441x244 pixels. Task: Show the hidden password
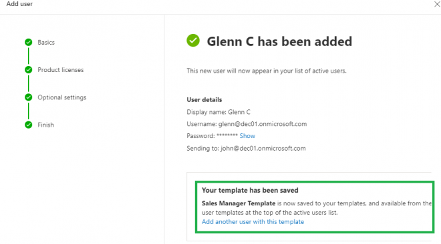point(247,136)
